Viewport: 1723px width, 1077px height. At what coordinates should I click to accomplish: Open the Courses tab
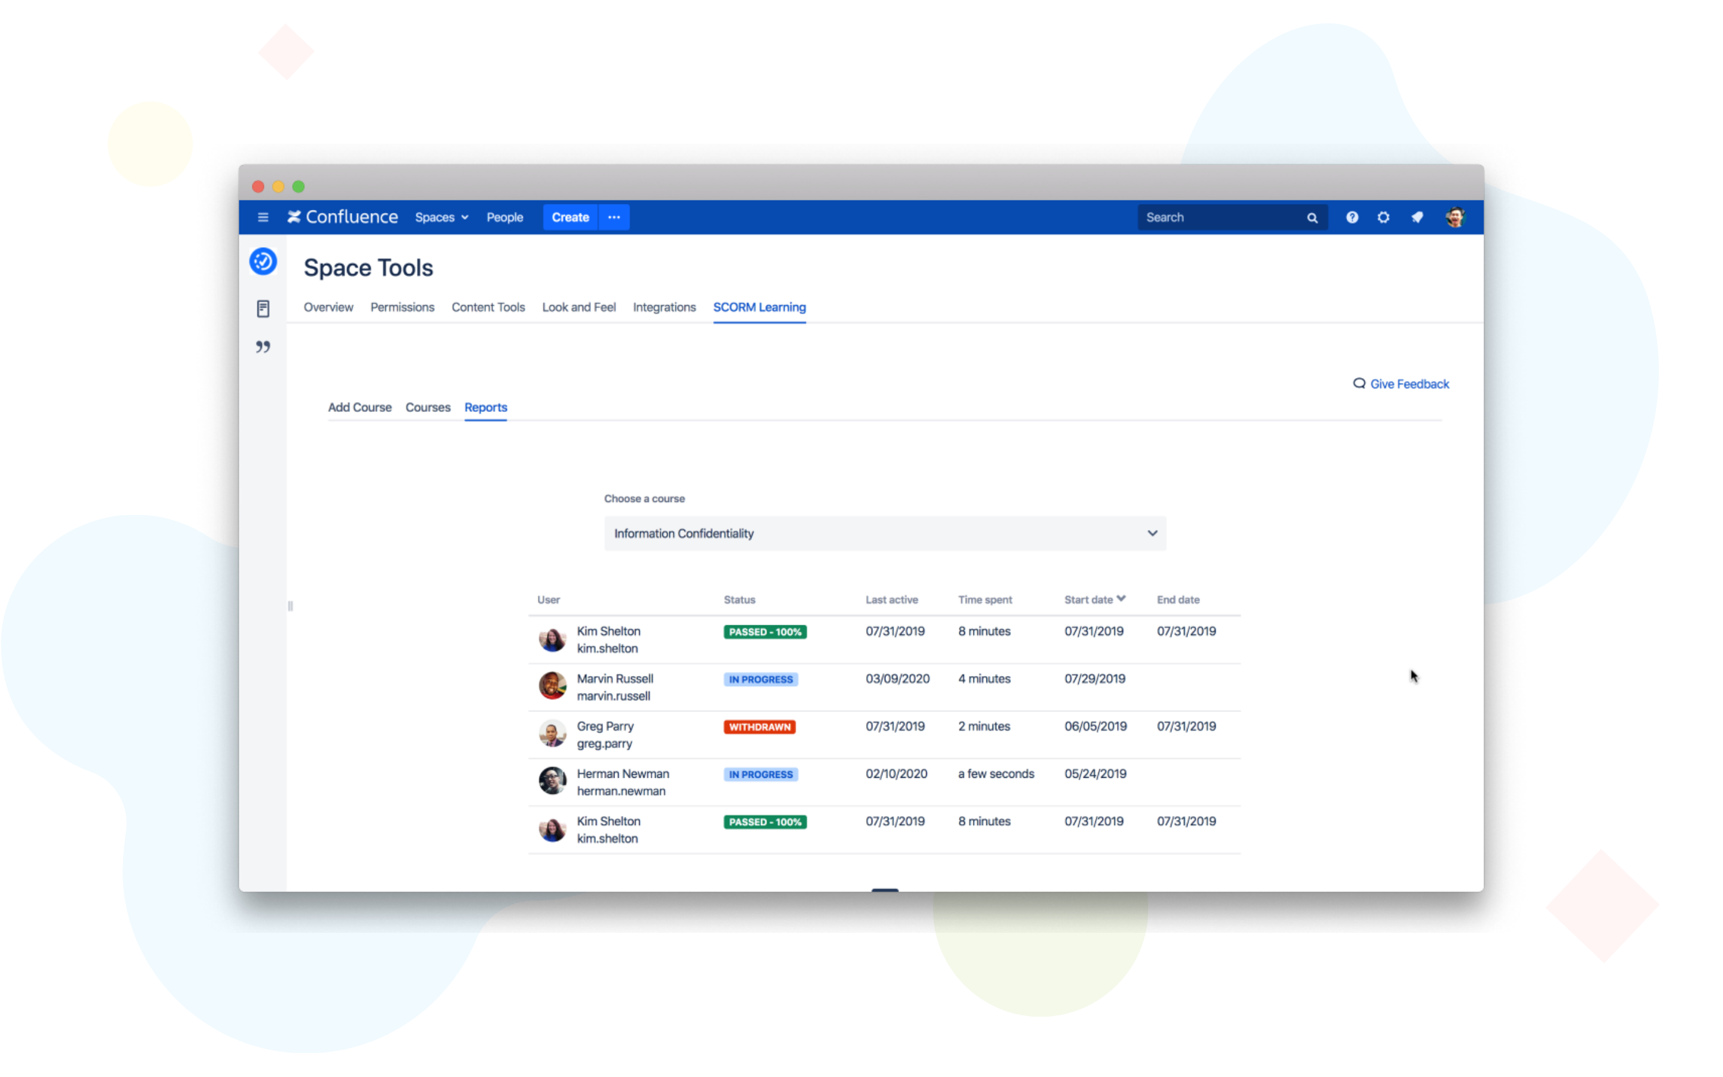click(427, 407)
